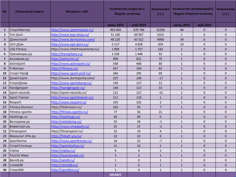Select the sport-records.ru URL cell
The width and height of the screenshot is (236, 177).
77,92
